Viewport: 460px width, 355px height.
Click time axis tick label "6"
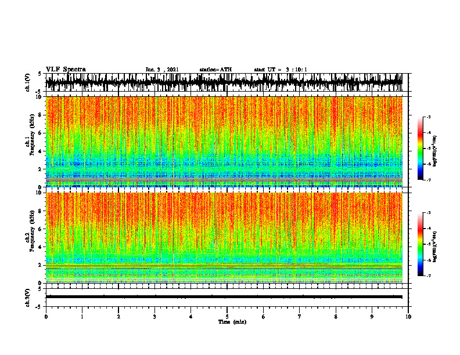coord(264,317)
